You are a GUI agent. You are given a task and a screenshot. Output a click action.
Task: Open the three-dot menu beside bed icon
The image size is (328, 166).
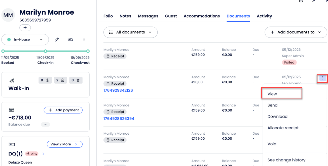coord(84,40)
